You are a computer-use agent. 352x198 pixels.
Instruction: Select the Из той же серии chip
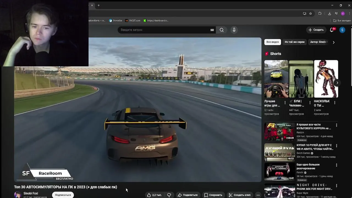pyautogui.click(x=295, y=42)
